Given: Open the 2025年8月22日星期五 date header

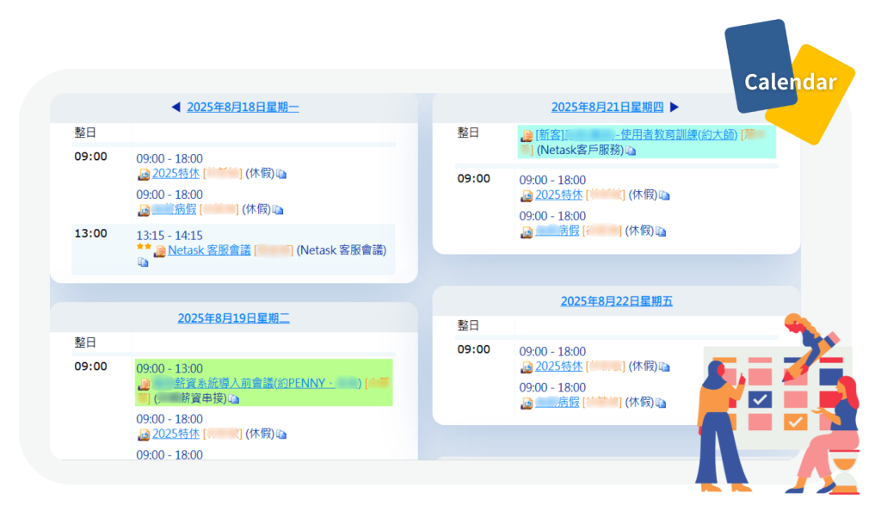Looking at the screenshot, I should click(x=617, y=301).
